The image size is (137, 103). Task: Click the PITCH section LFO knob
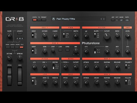click(x=34, y=66)
